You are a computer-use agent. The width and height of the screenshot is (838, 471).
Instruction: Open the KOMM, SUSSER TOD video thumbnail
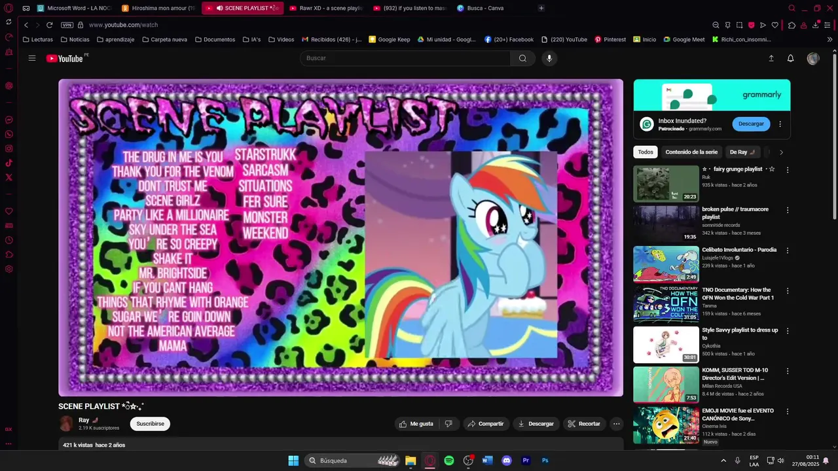pyautogui.click(x=666, y=385)
